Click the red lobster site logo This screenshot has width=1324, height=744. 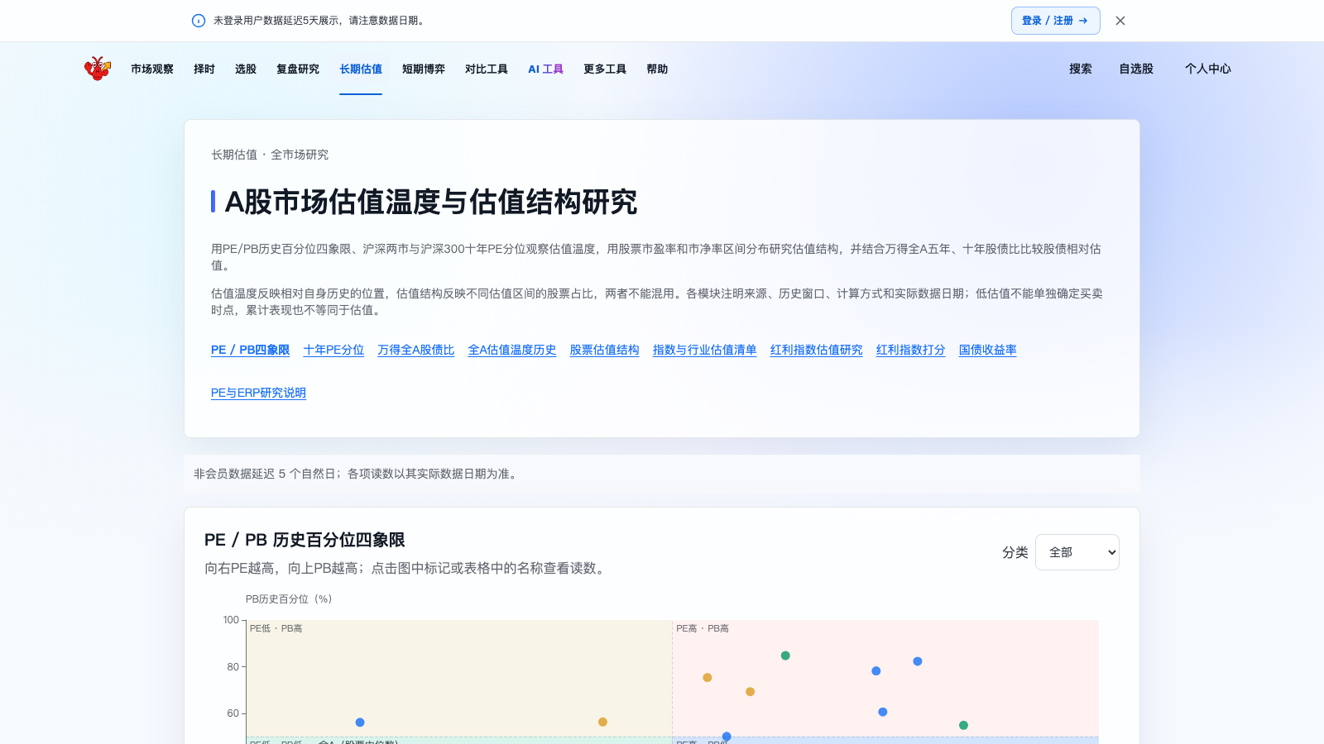98,69
